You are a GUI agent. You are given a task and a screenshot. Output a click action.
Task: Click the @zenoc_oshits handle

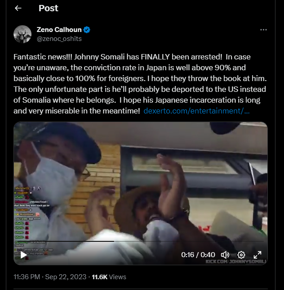pos(59,39)
